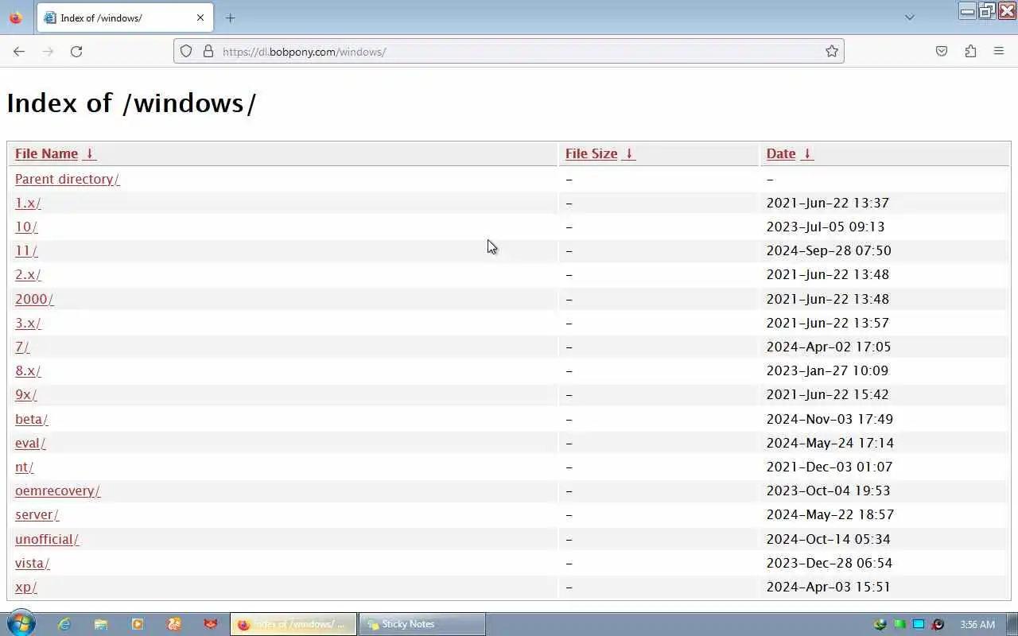The width and height of the screenshot is (1018, 636).
Task: Open the 1.x/ folder link
Action: (28, 203)
